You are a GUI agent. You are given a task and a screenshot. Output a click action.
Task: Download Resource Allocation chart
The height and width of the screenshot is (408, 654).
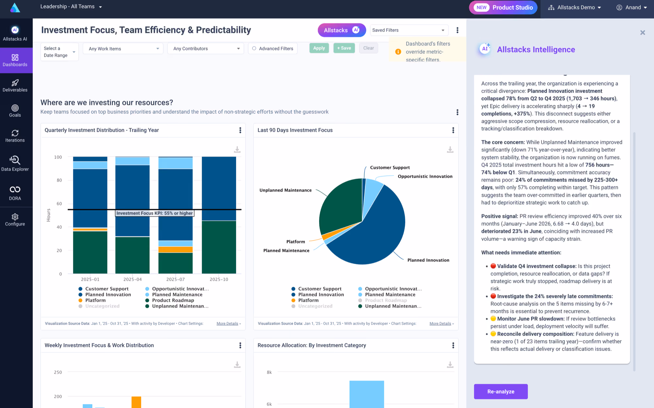click(450, 365)
